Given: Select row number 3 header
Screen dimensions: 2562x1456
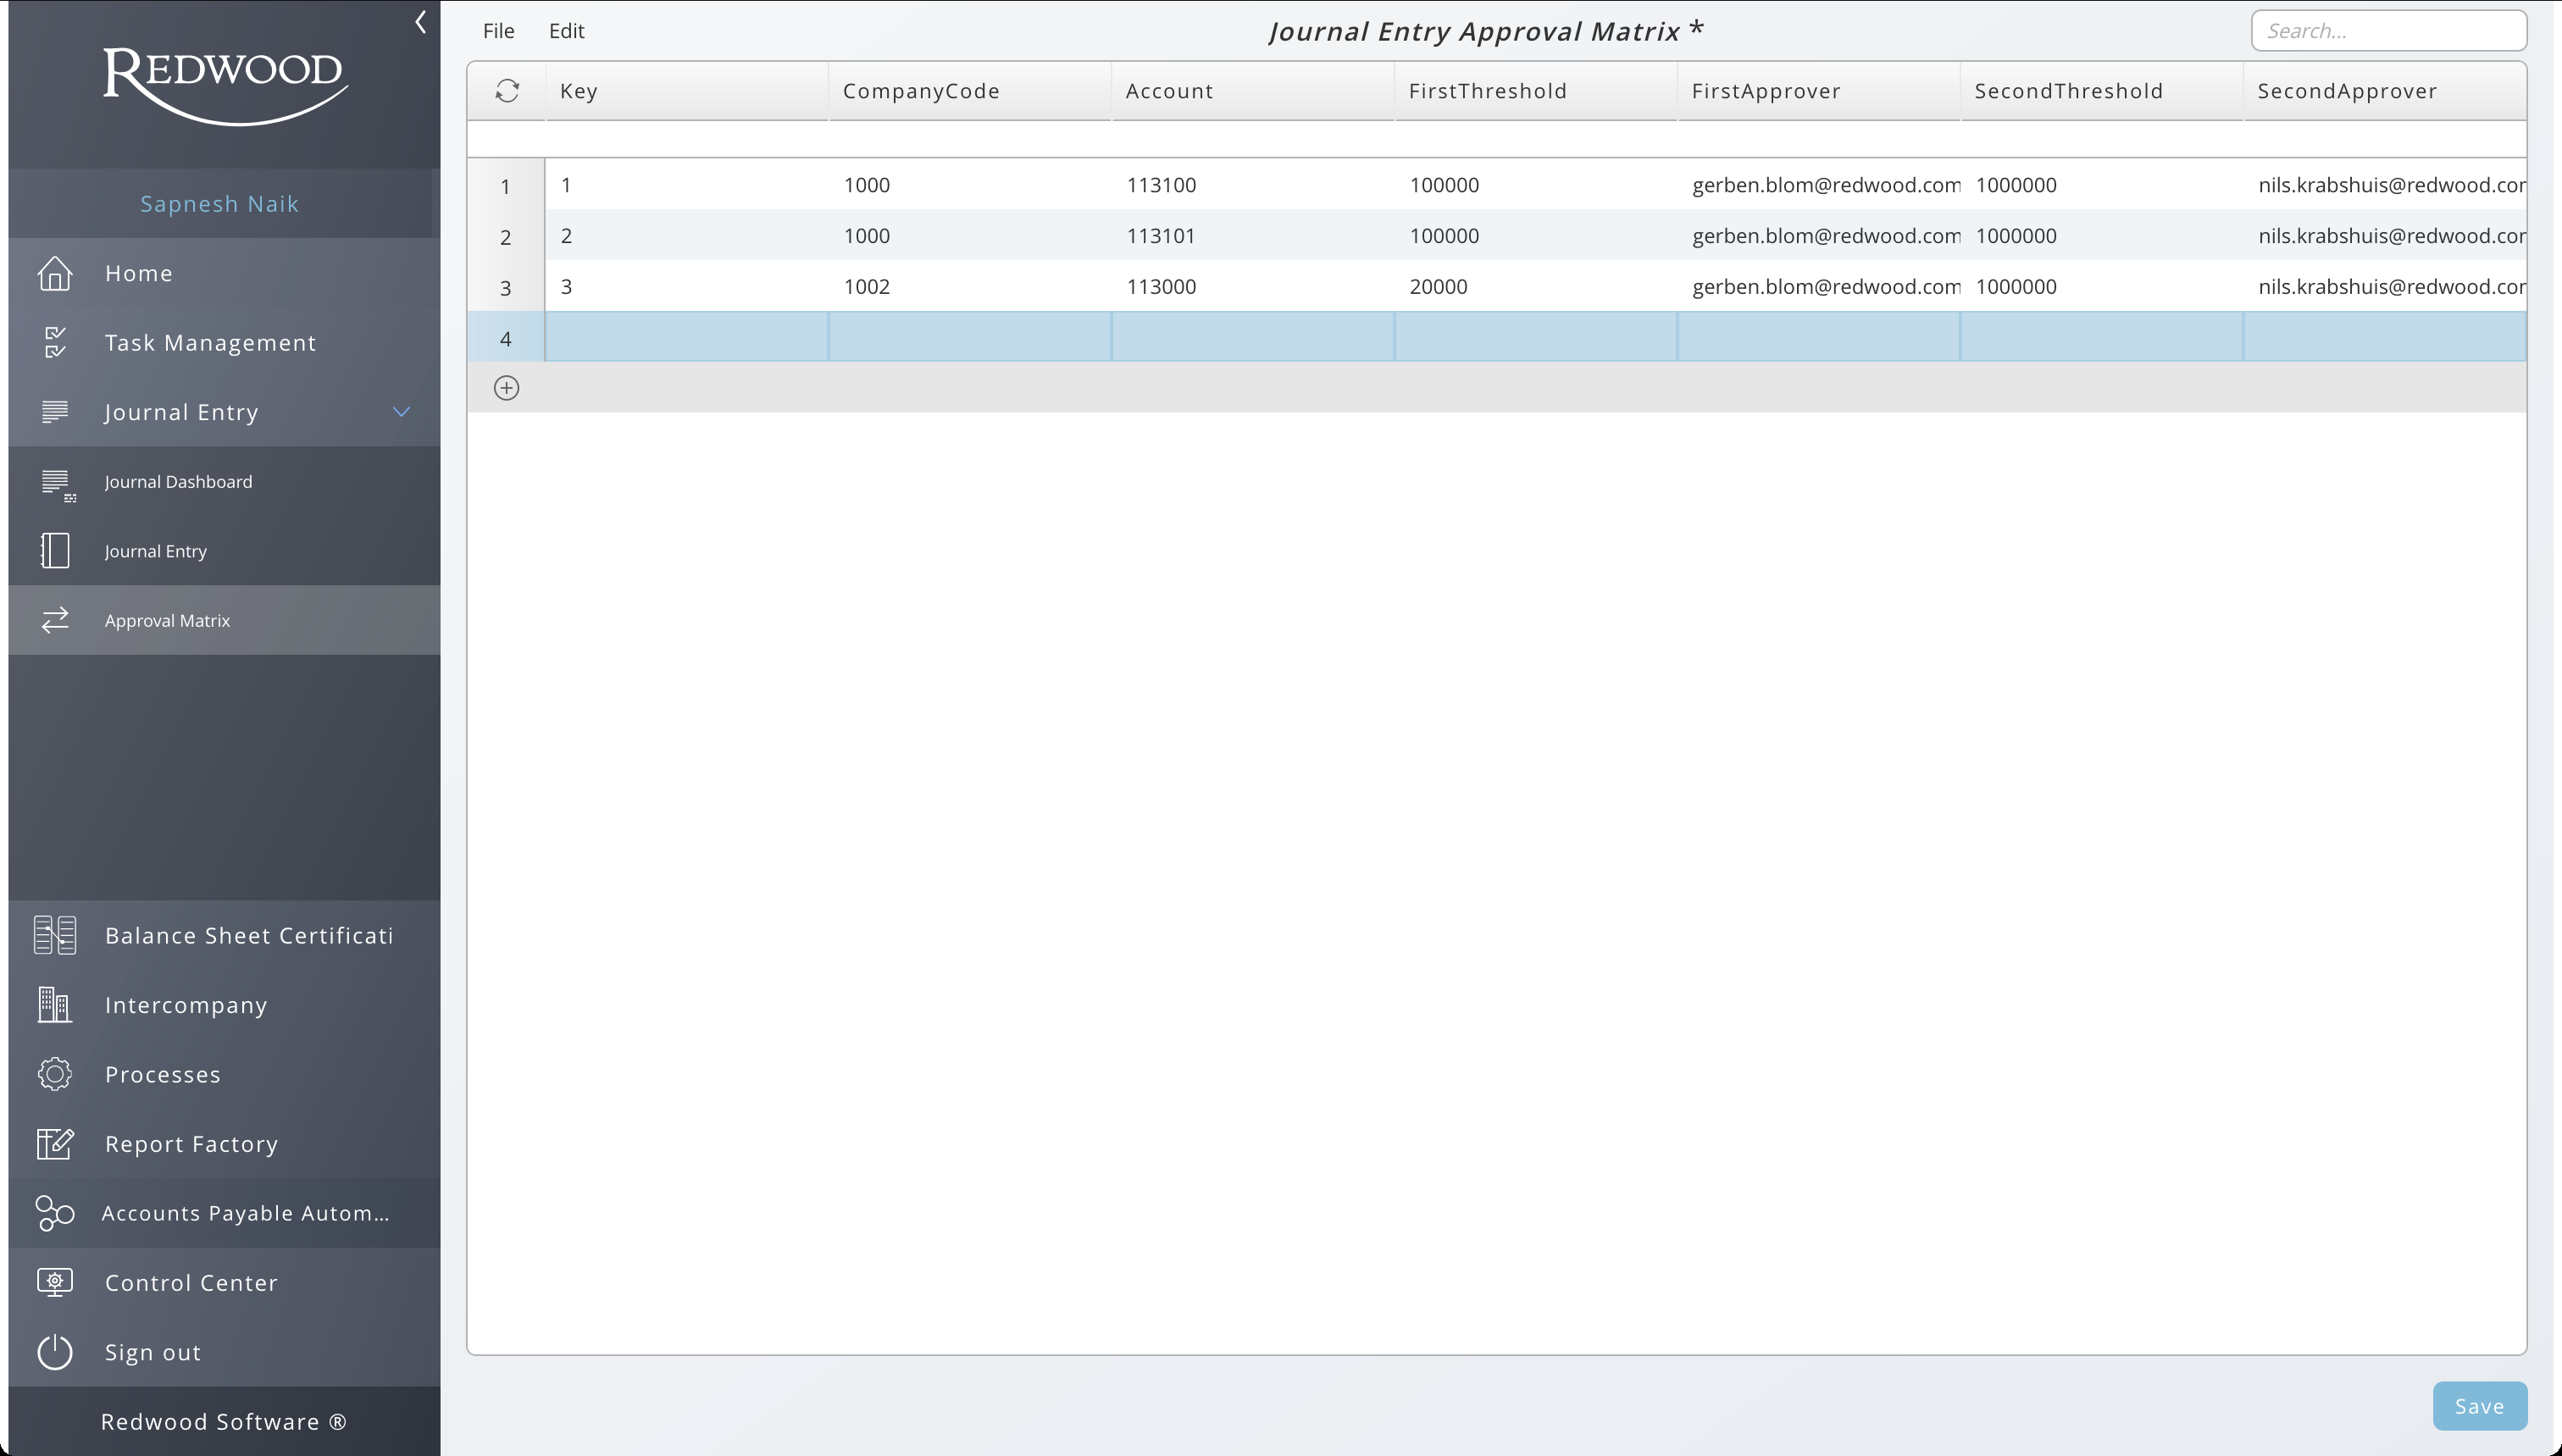Looking at the screenshot, I should (506, 288).
